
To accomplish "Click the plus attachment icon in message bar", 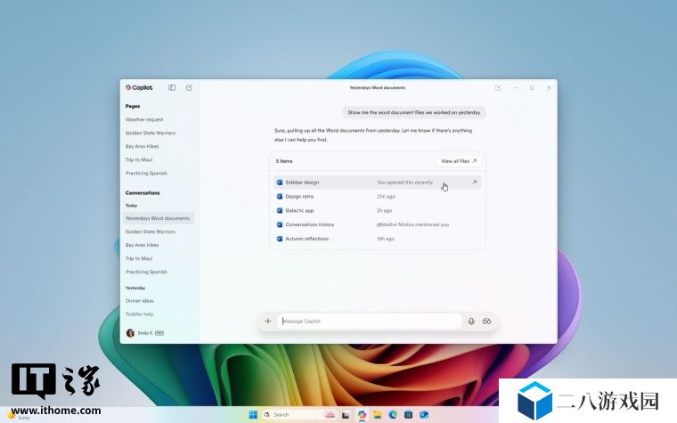I will point(267,321).
